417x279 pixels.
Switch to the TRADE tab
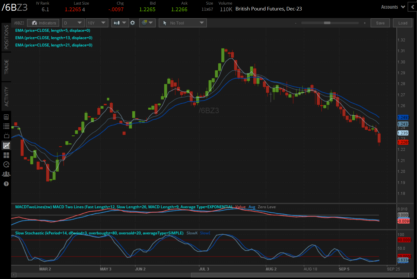coord(6,67)
